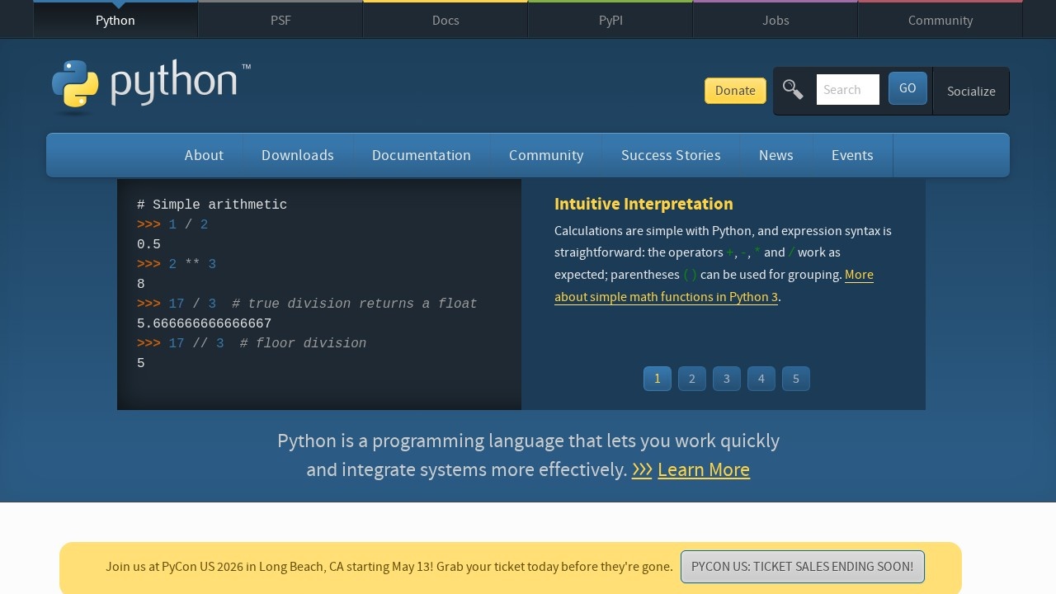Select slide 4 of the code carousel
Image resolution: width=1056 pixels, height=594 pixels.
761,379
